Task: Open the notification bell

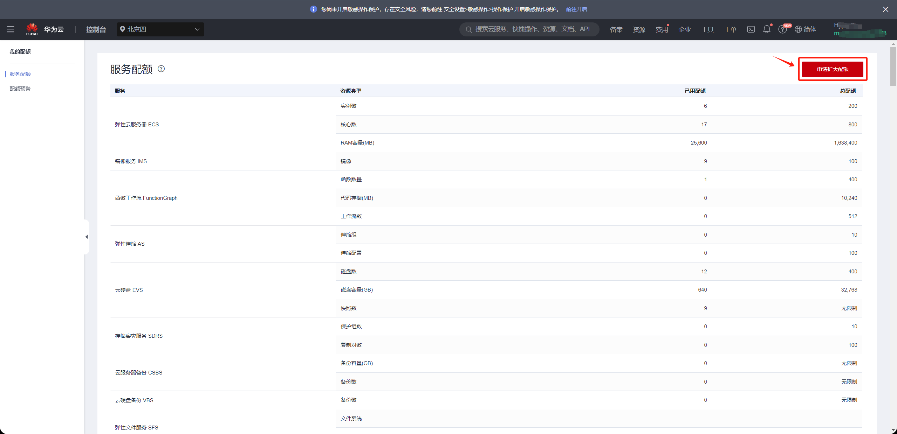Action: [x=767, y=29]
